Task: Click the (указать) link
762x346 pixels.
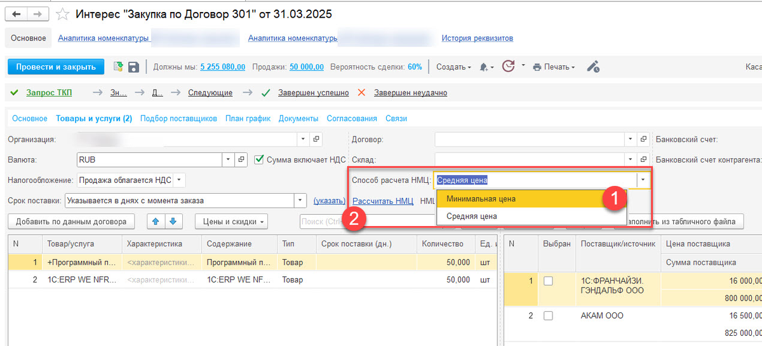Action: tap(329, 201)
